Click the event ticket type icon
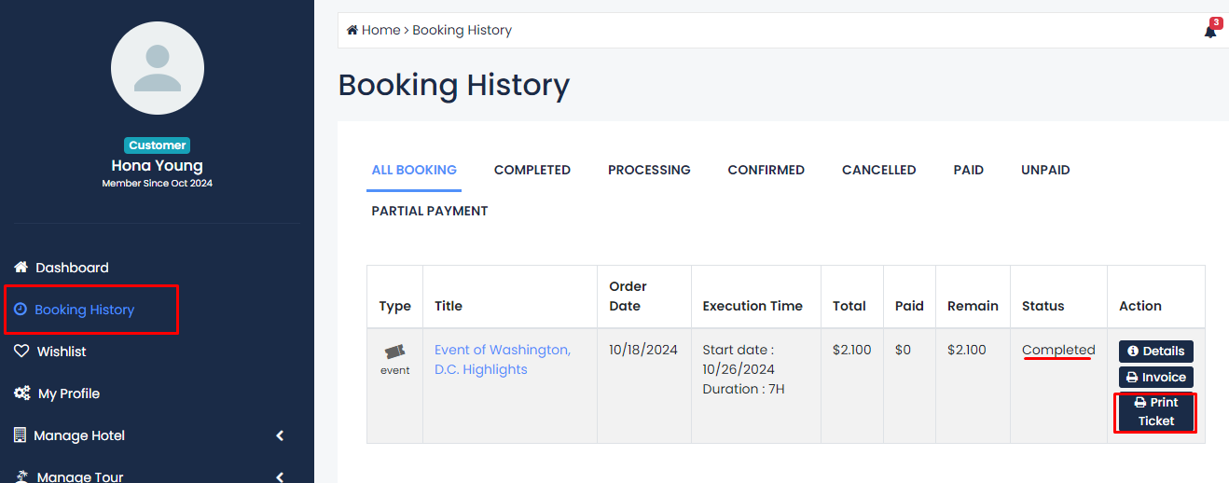The image size is (1229, 483). pyautogui.click(x=394, y=352)
